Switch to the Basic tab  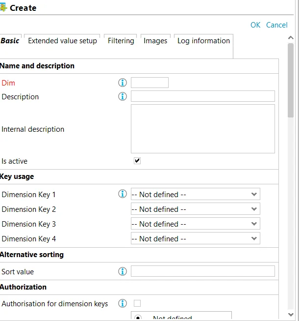pos(10,41)
